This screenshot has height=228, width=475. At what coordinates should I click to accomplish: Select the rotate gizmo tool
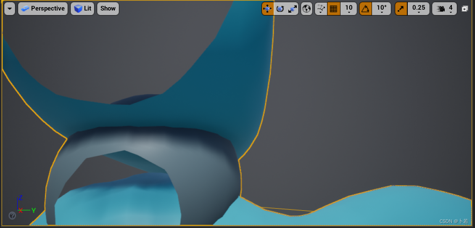280,9
